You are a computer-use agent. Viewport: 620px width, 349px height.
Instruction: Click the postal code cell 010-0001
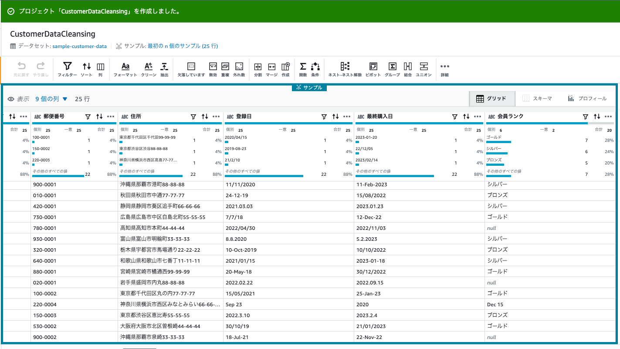[x=74, y=195]
